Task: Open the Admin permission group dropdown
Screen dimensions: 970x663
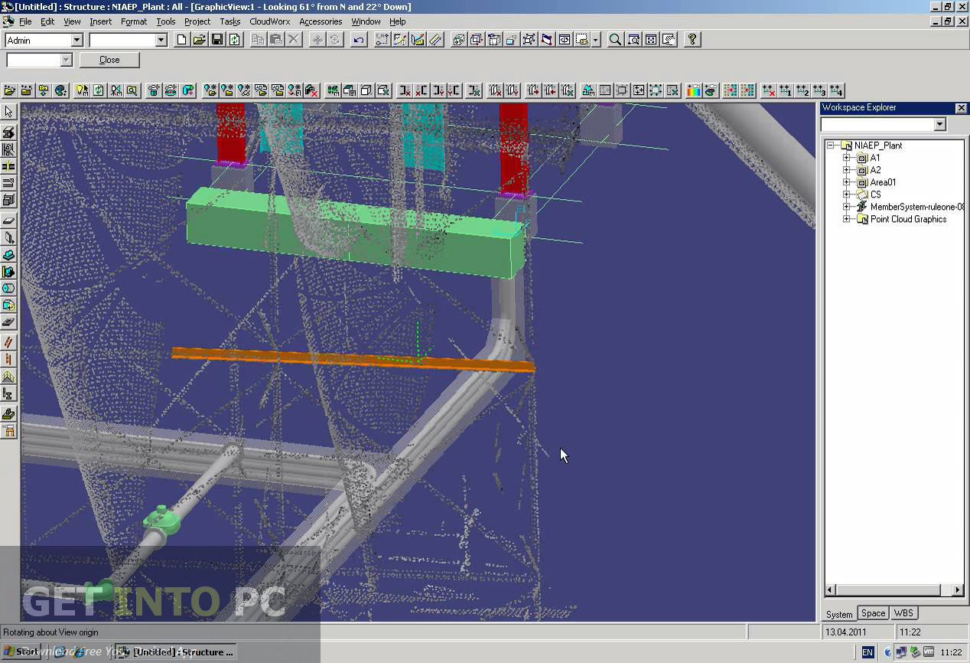Action: tap(76, 40)
